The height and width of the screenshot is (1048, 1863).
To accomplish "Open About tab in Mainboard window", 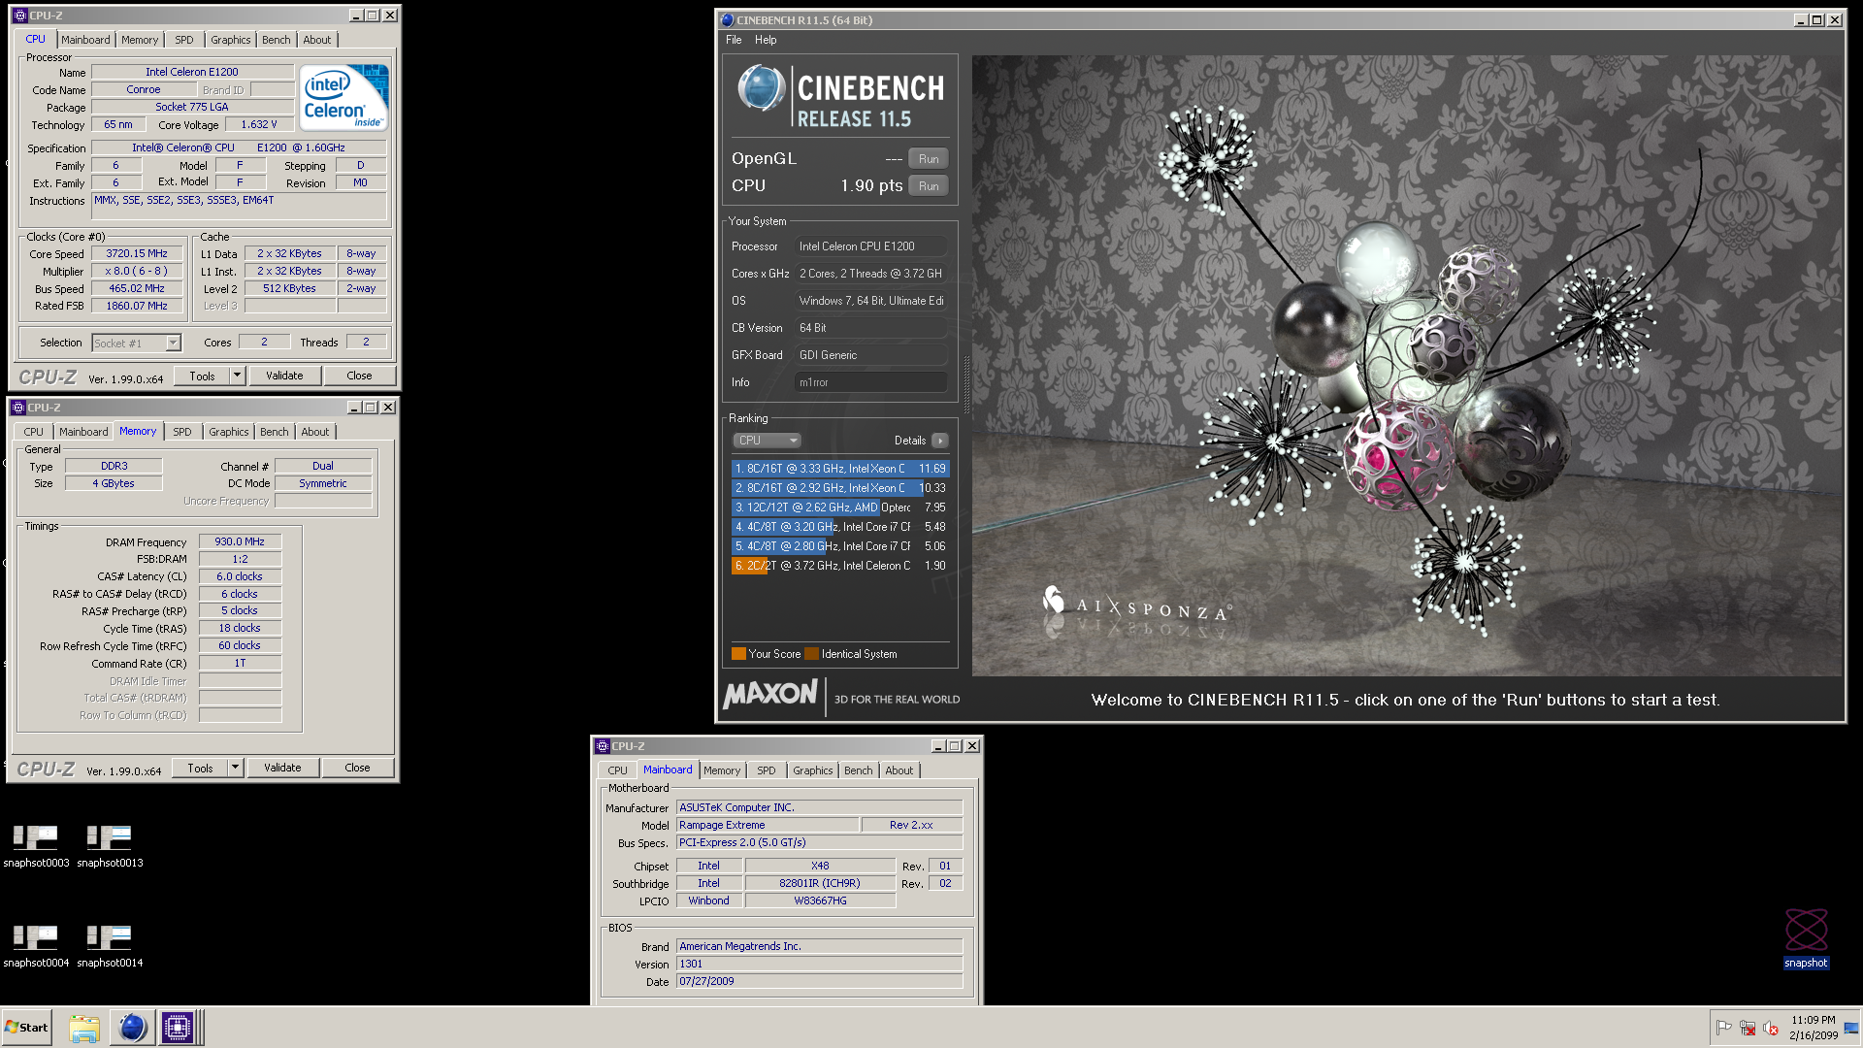I will 899,770.
